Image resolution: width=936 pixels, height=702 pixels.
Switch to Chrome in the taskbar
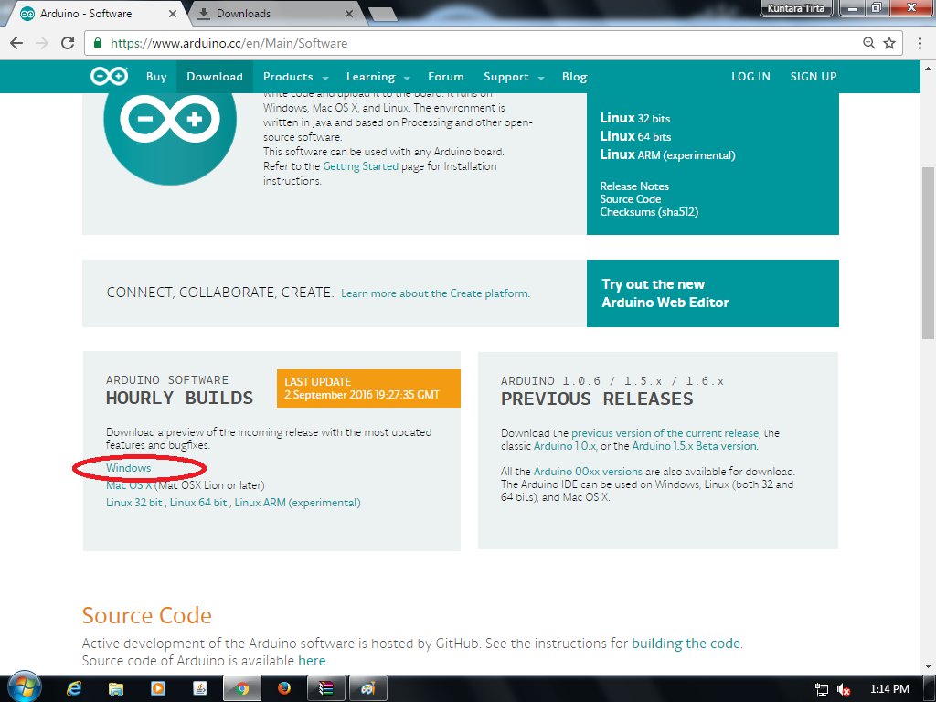coord(242,688)
